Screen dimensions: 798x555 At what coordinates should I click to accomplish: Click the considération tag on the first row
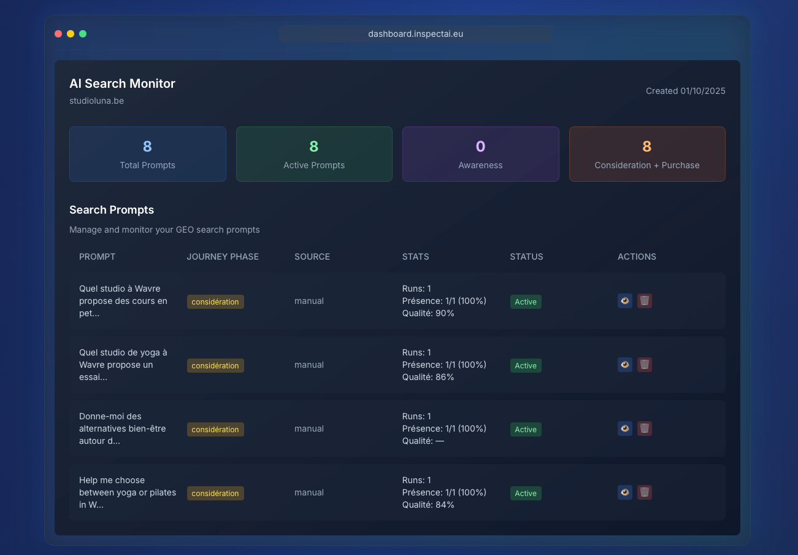pos(215,301)
